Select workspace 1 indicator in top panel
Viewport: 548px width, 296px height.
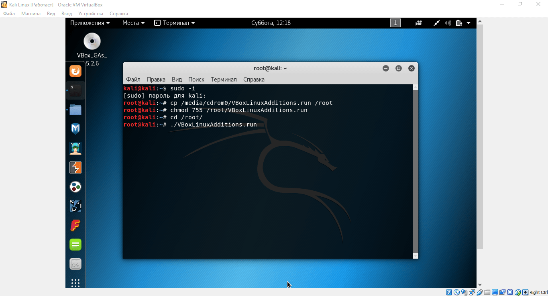coord(395,23)
